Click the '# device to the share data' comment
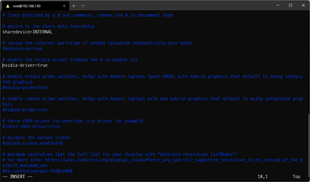310x182 pixels. [x=49, y=26]
